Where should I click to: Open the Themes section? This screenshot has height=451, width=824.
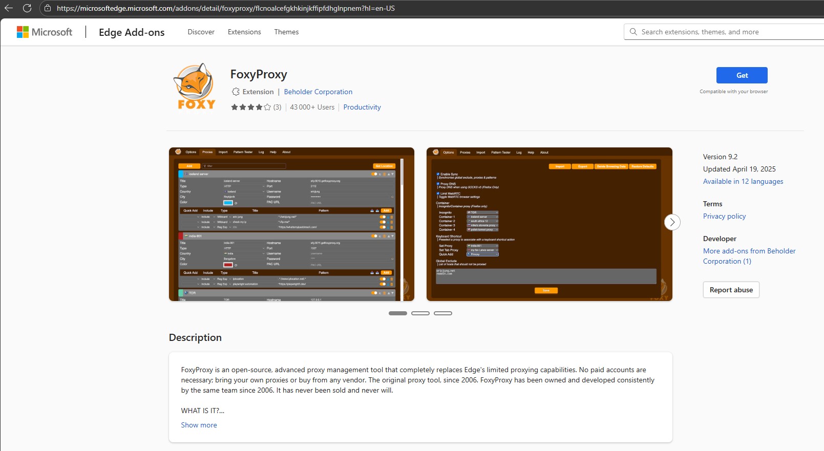286,32
